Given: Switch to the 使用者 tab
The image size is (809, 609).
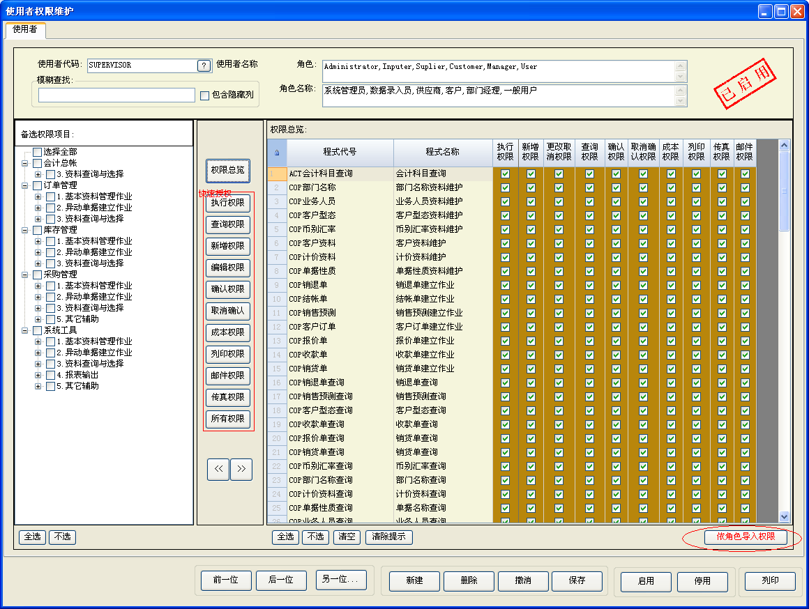Looking at the screenshot, I should click(x=25, y=31).
